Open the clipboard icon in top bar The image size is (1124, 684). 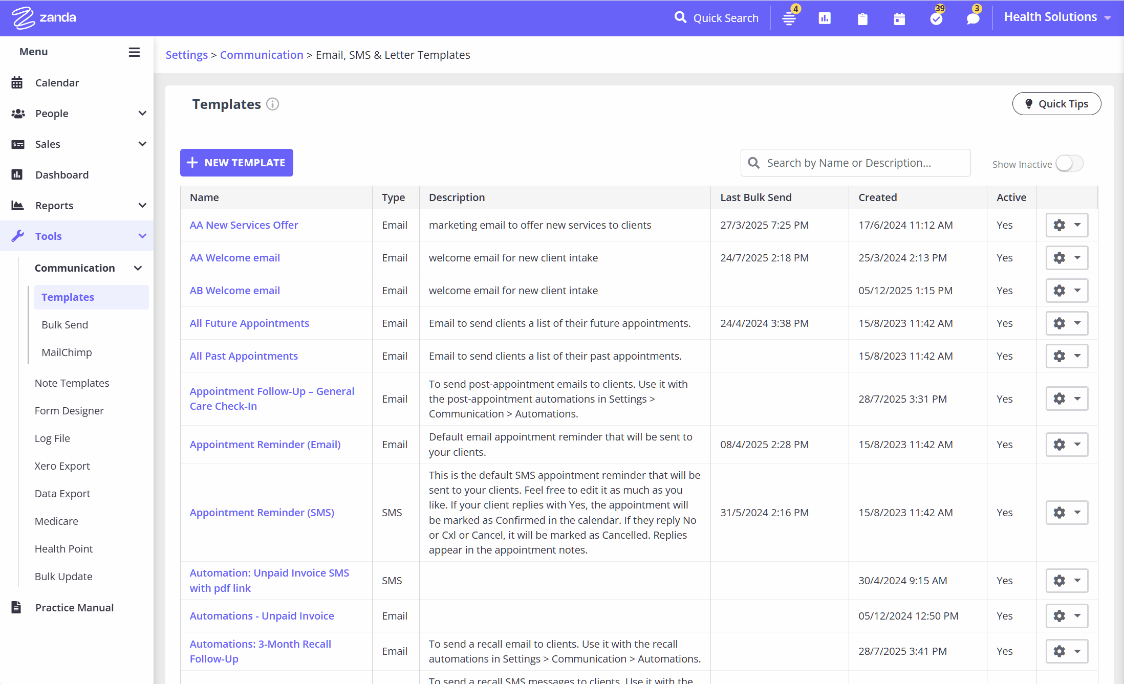[x=862, y=19]
